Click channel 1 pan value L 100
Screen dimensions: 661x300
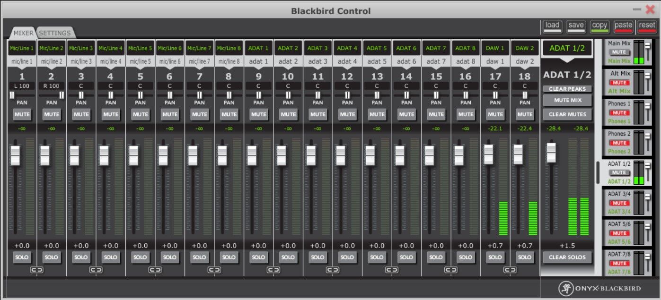click(x=22, y=86)
